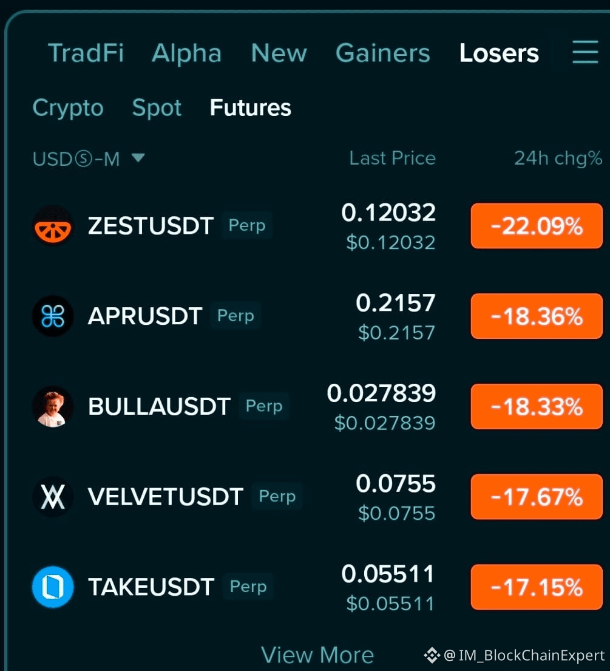610x671 pixels.
Task: Tap the -22.09% change badge for ZESTUSDT
Action: pos(537,225)
